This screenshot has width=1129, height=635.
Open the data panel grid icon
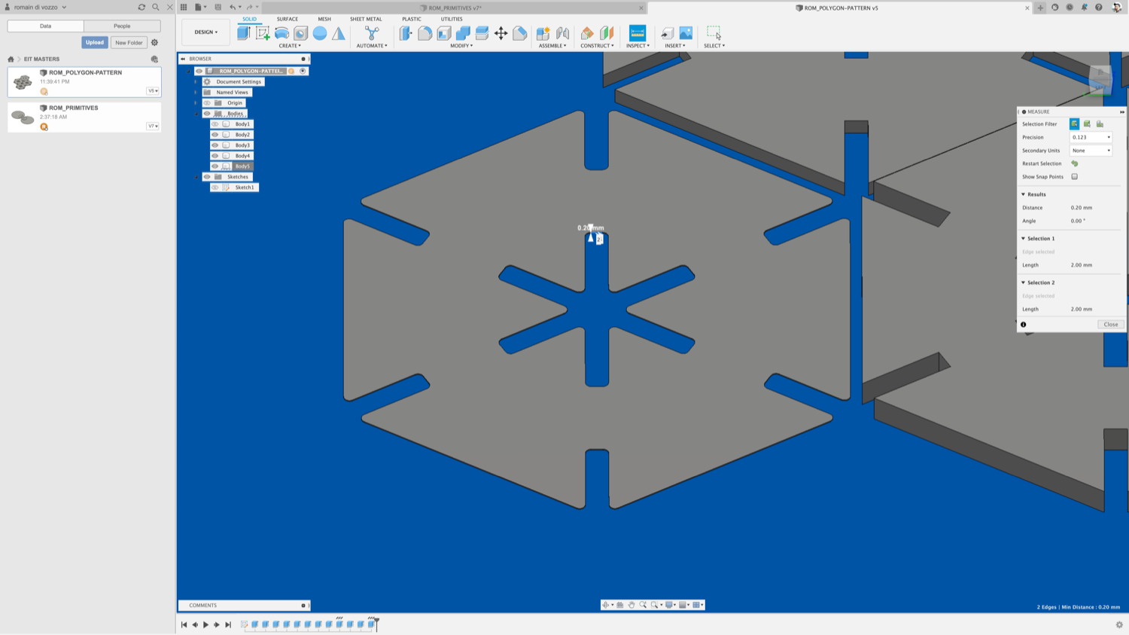tap(184, 8)
